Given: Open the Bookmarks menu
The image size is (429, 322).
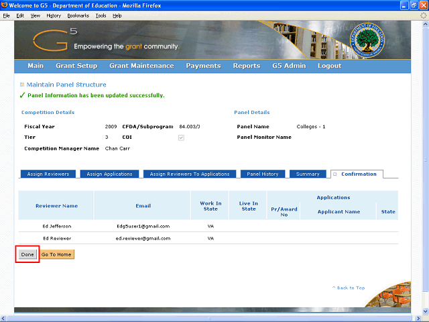Looking at the screenshot, I should [x=78, y=15].
